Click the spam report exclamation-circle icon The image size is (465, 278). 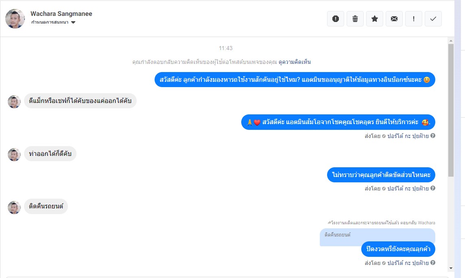pyautogui.click(x=335, y=19)
